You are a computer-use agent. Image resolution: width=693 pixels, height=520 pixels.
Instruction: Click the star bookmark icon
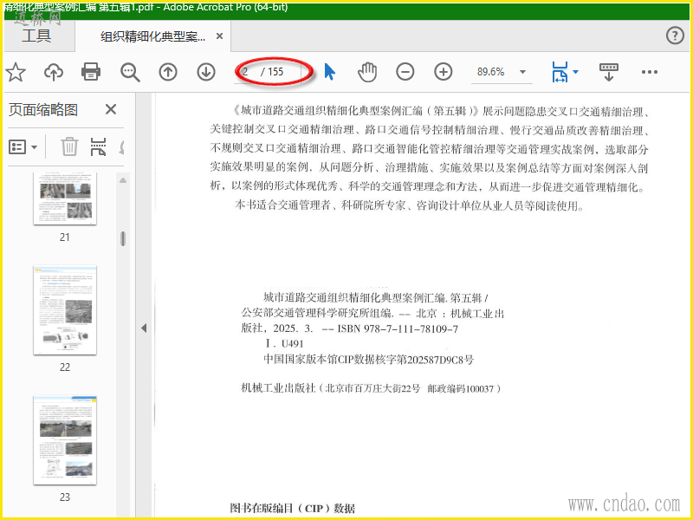(16, 72)
